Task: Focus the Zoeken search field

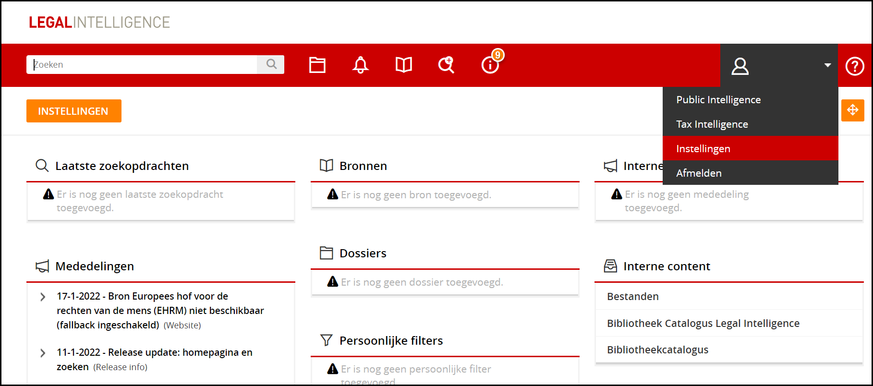Action: coord(142,64)
